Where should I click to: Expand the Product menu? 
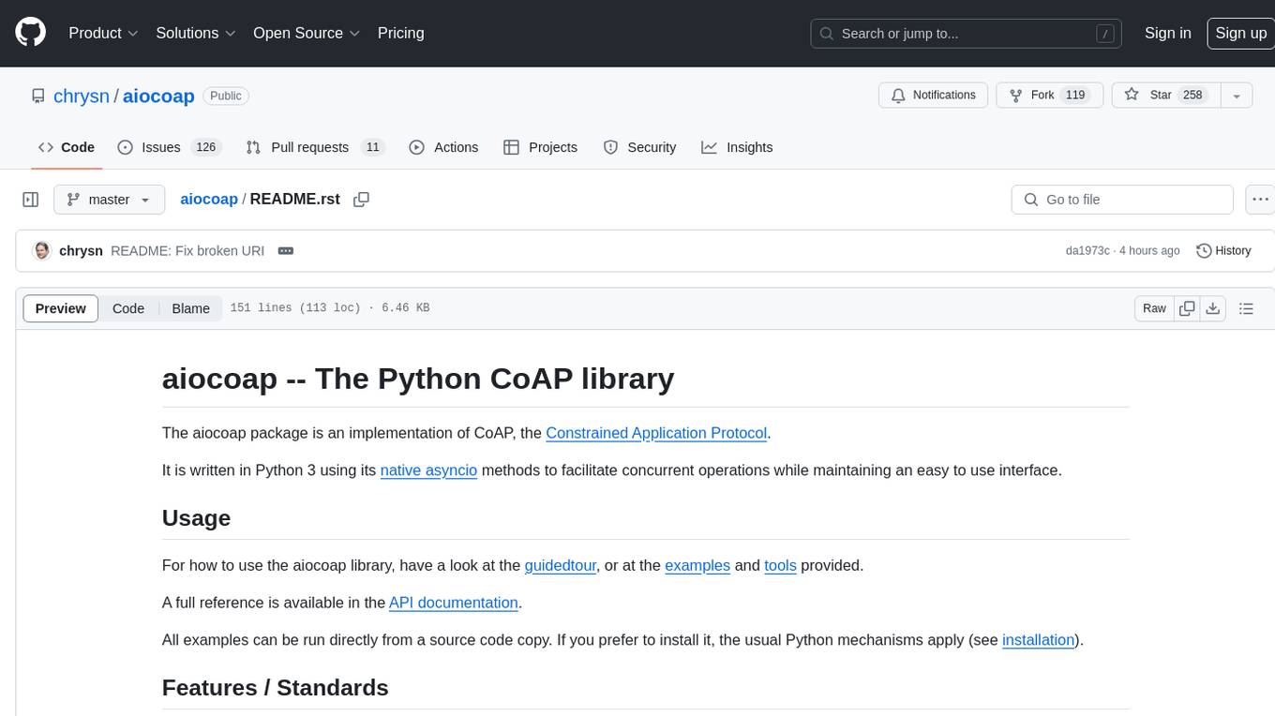[103, 33]
